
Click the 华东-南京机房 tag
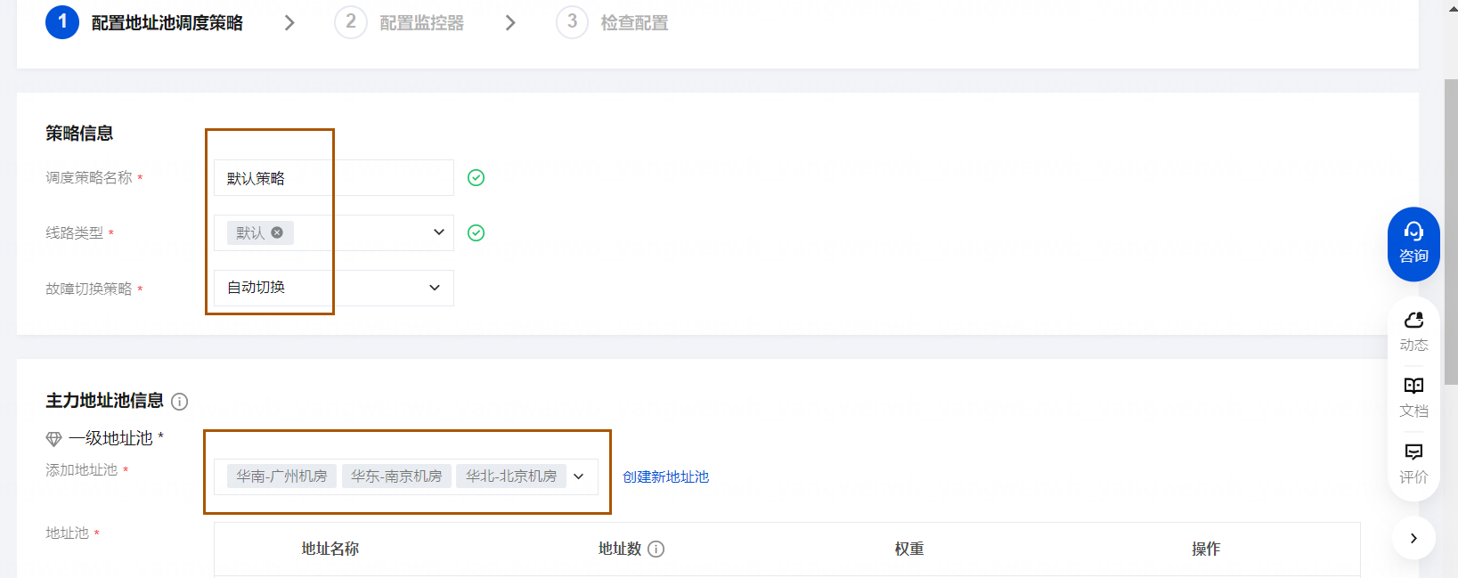(x=396, y=476)
